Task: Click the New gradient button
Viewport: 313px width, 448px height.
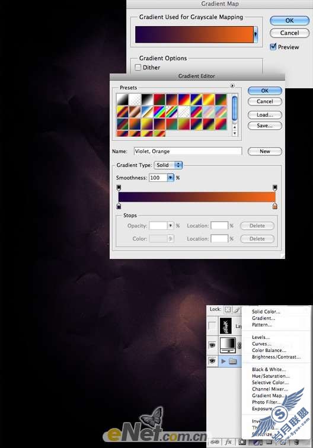Action: click(265, 151)
